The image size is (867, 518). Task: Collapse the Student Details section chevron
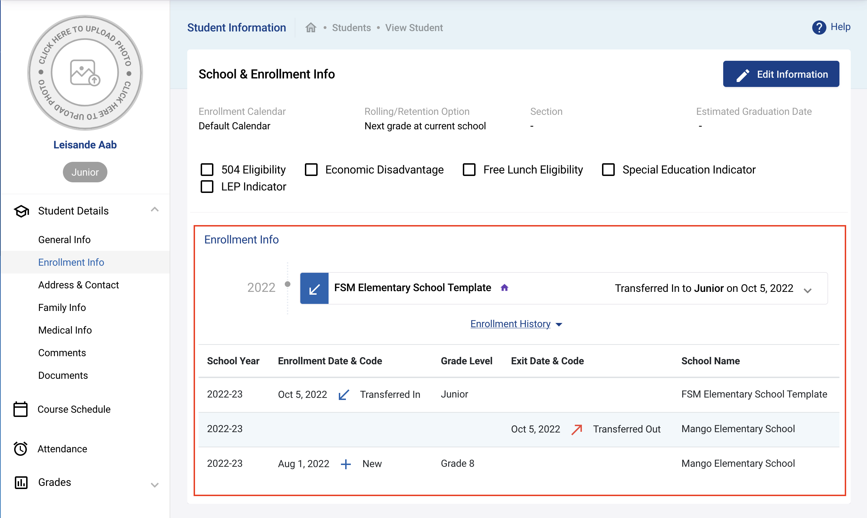click(x=154, y=210)
